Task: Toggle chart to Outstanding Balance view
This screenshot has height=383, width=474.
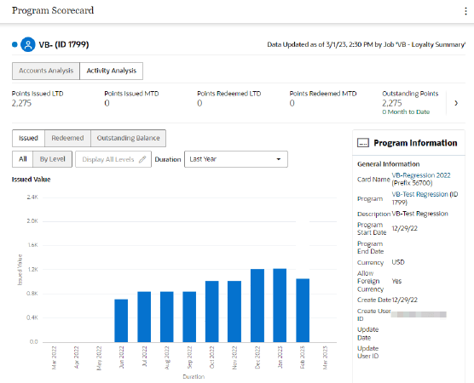Action: pos(128,138)
